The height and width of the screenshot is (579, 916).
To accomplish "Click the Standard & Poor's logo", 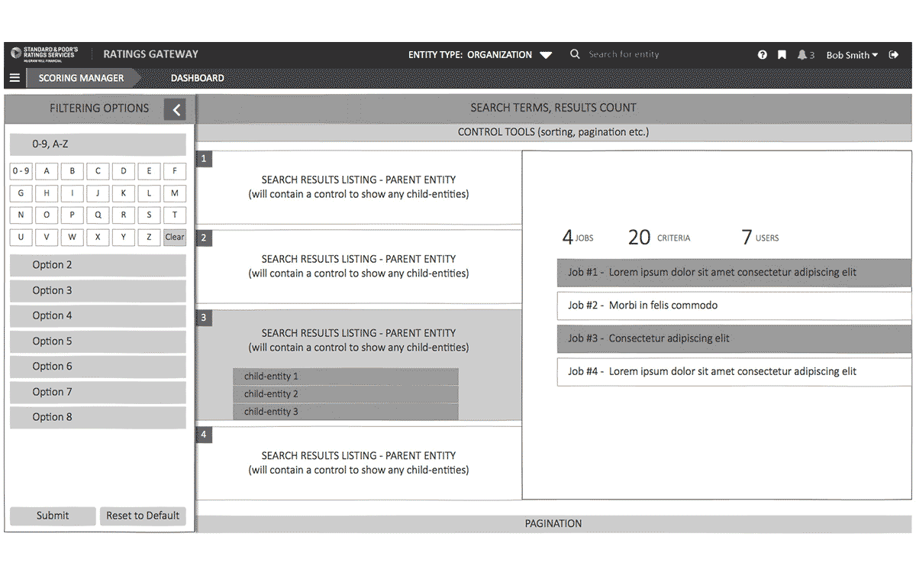I will point(44,53).
